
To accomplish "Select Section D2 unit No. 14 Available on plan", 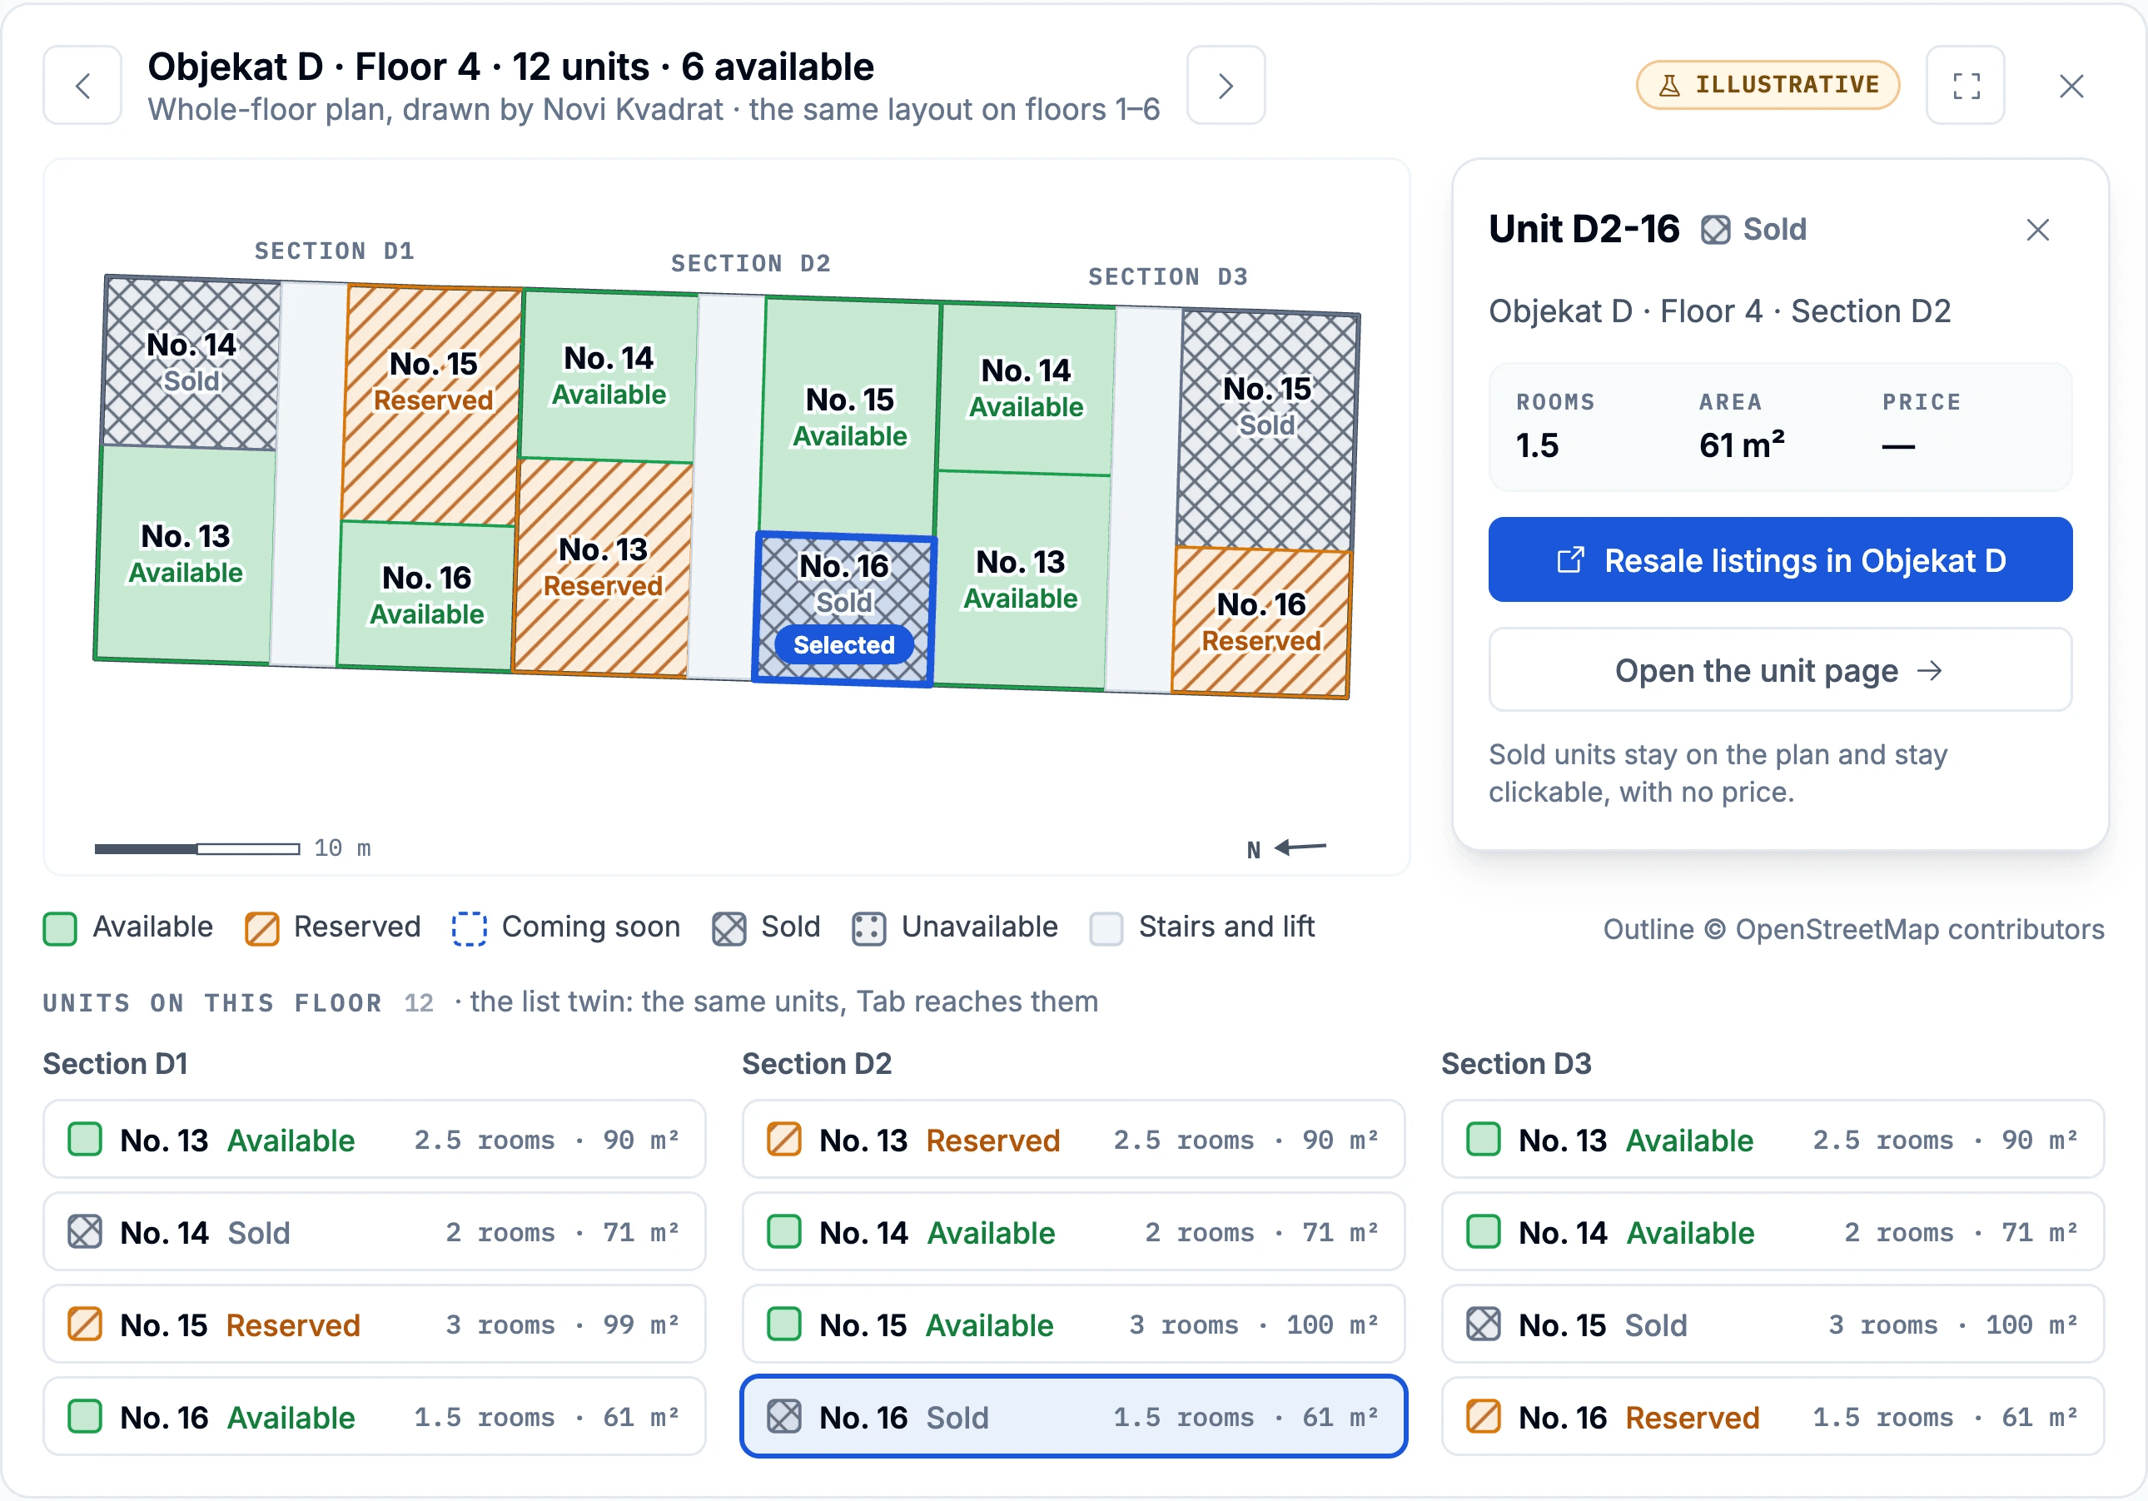I will click(608, 376).
